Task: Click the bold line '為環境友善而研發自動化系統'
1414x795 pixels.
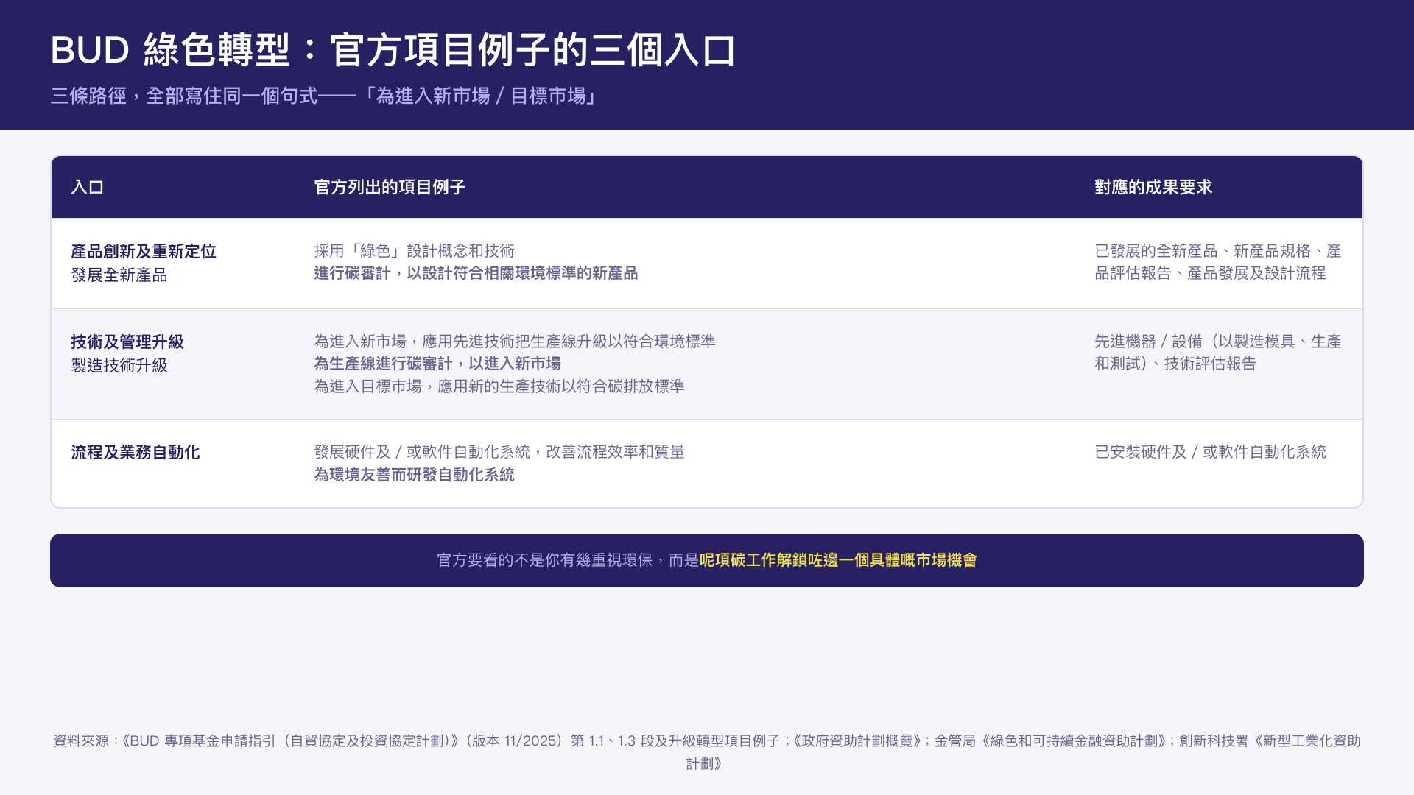Action: coord(415,475)
